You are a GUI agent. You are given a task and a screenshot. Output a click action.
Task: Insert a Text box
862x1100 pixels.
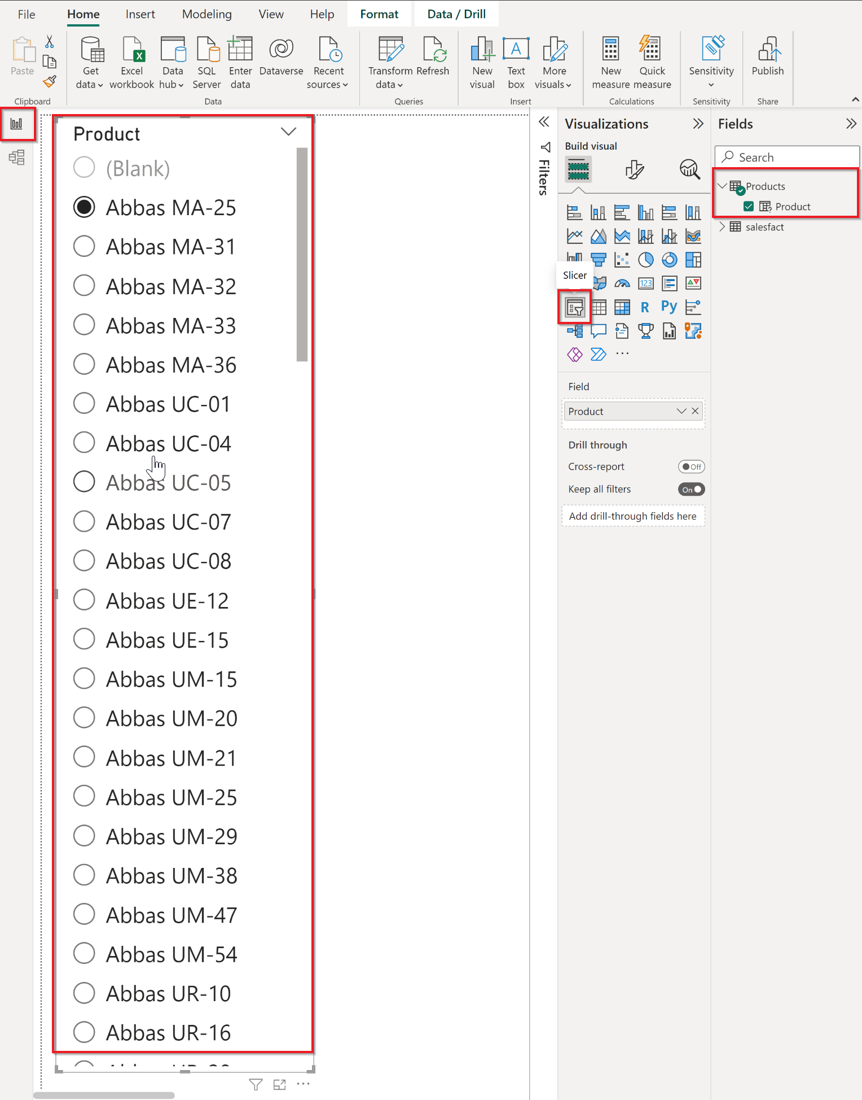(x=516, y=62)
